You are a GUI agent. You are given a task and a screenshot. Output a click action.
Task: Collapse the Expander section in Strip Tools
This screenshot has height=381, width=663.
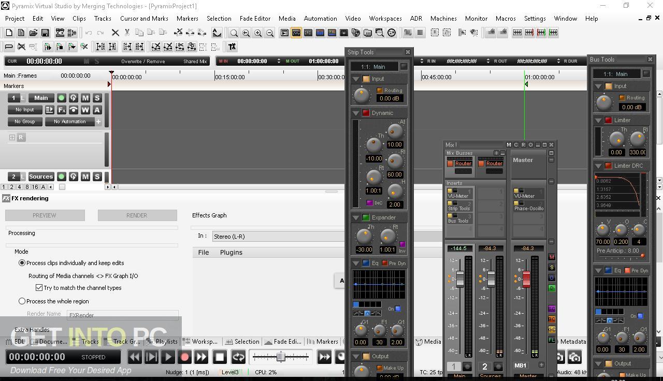point(356,217)
